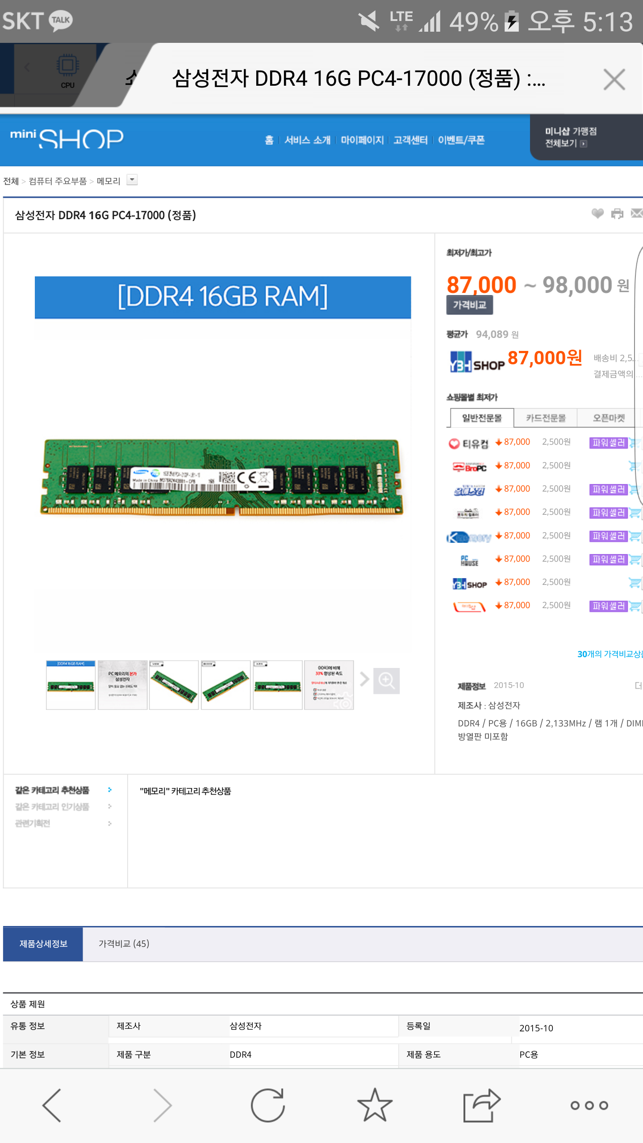Select fourth thumbnail of angled RAM
Image resolution: width=643 pixels, height=1143 pixels.
[225, 685]
